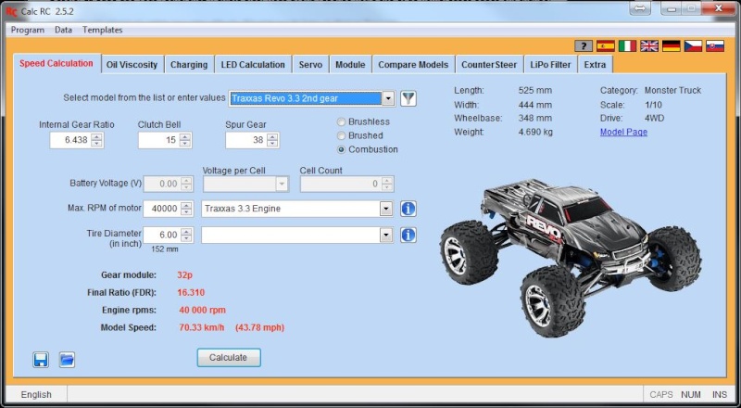Screen dimensions: 741x408
Task: Switch language to German flag
Action: (671, 46)
